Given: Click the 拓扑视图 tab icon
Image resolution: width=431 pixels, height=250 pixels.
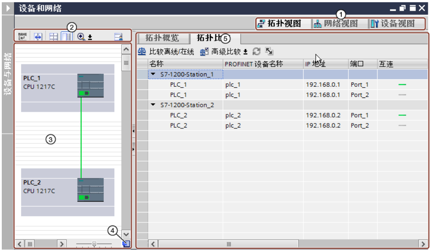Looking at the screenshot, I should (261, 24).
